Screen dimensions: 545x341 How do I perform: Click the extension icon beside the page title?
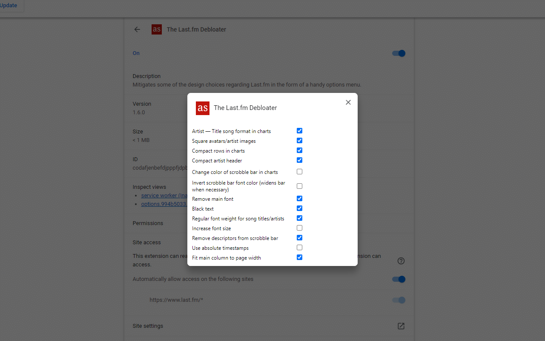[x=157, y=29]
